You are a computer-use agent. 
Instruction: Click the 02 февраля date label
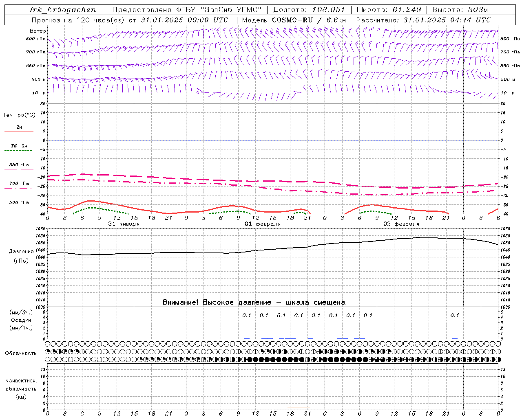point(401,224)
